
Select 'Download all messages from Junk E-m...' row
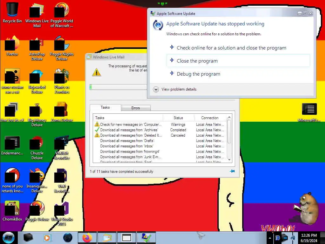tap(160, 157)
